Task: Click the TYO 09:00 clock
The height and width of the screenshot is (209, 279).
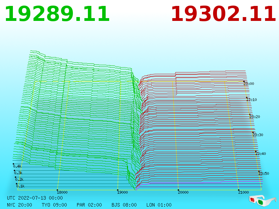Action: pyautogui.click(x=54, y=205)
